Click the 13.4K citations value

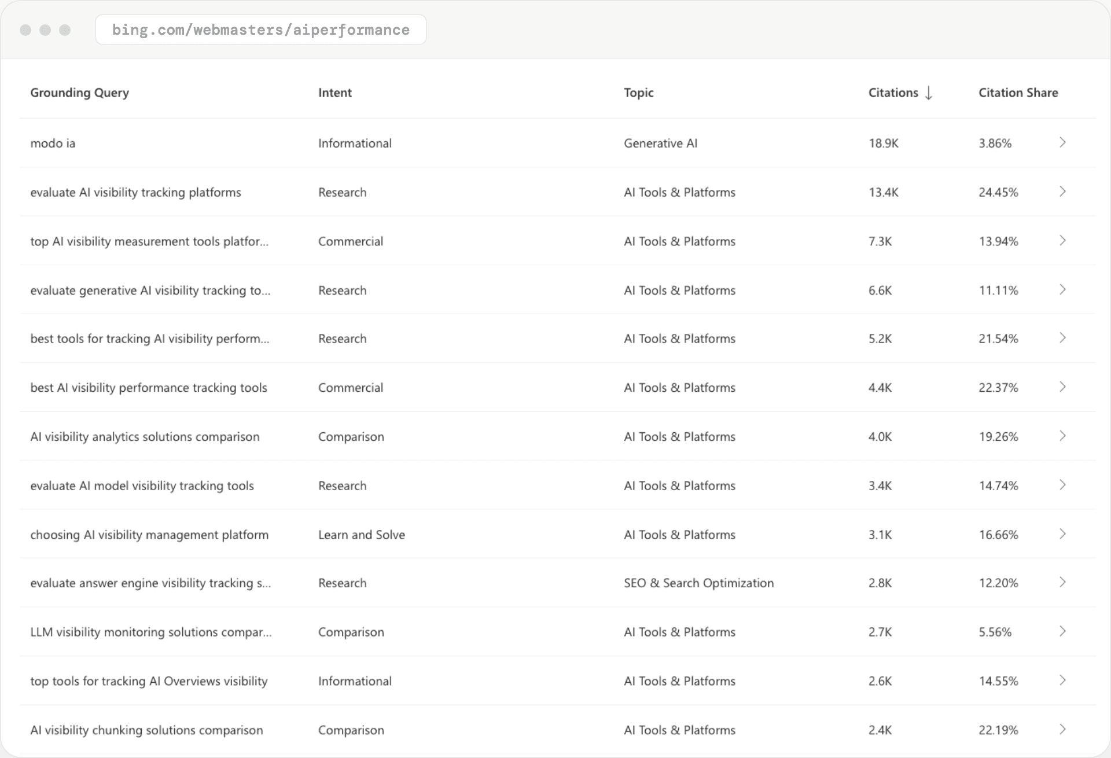884,192
